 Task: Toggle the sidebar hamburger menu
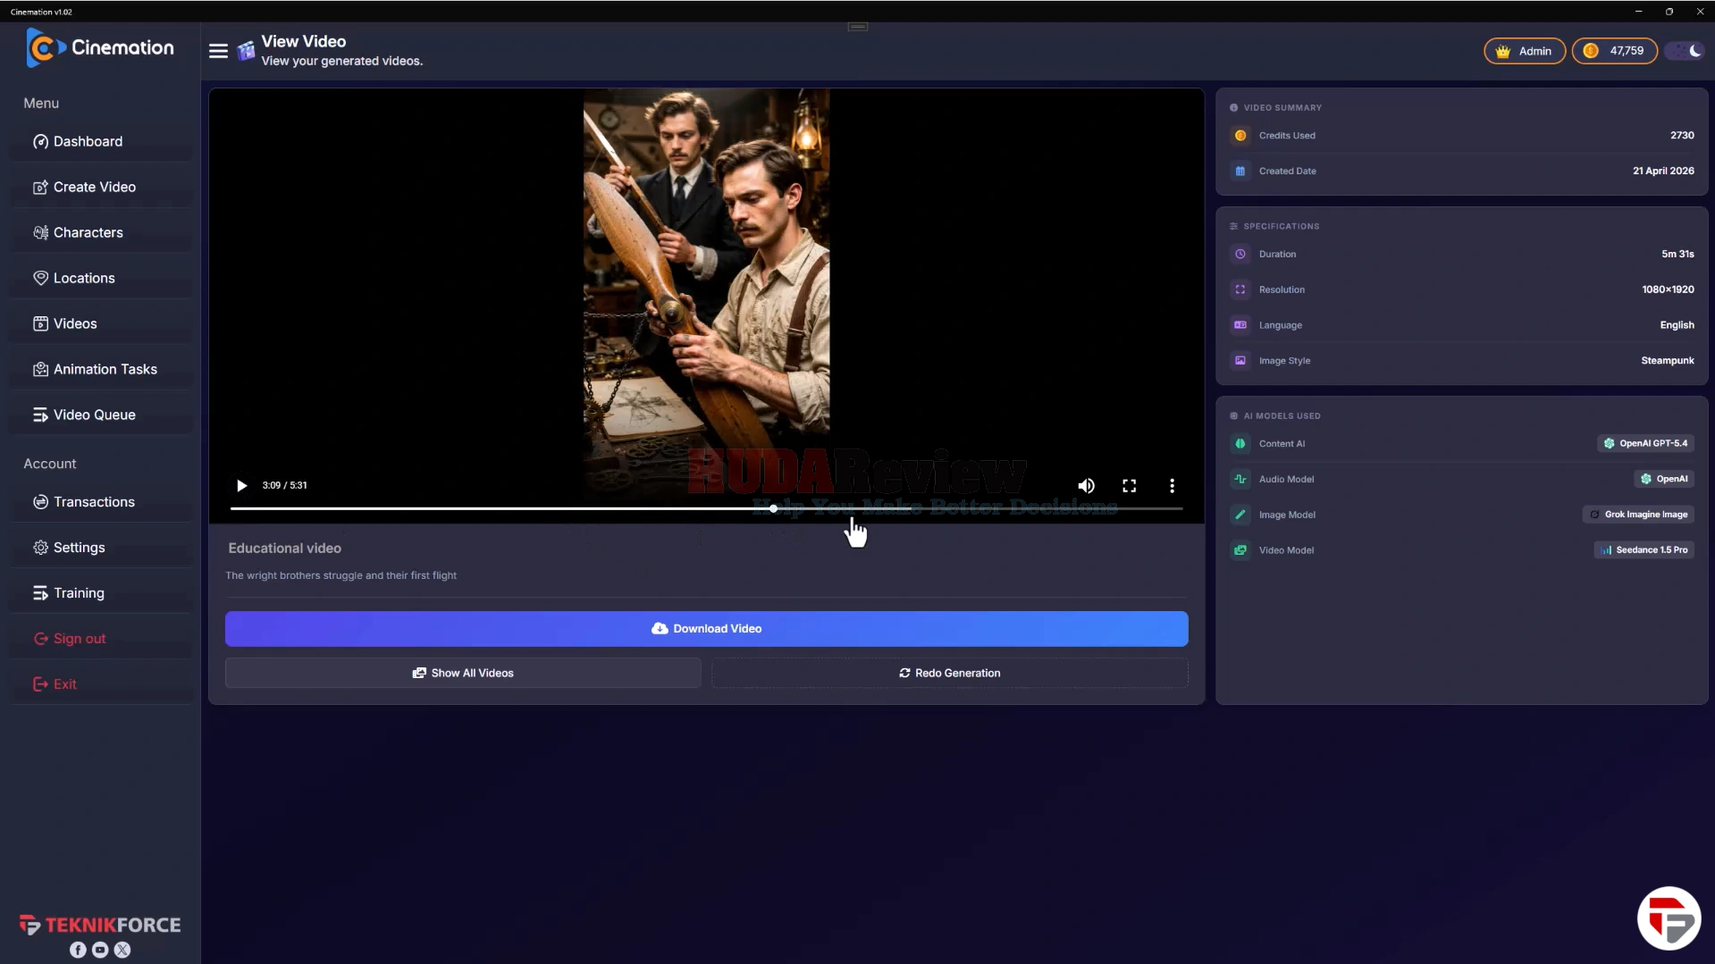click(218, 51)
